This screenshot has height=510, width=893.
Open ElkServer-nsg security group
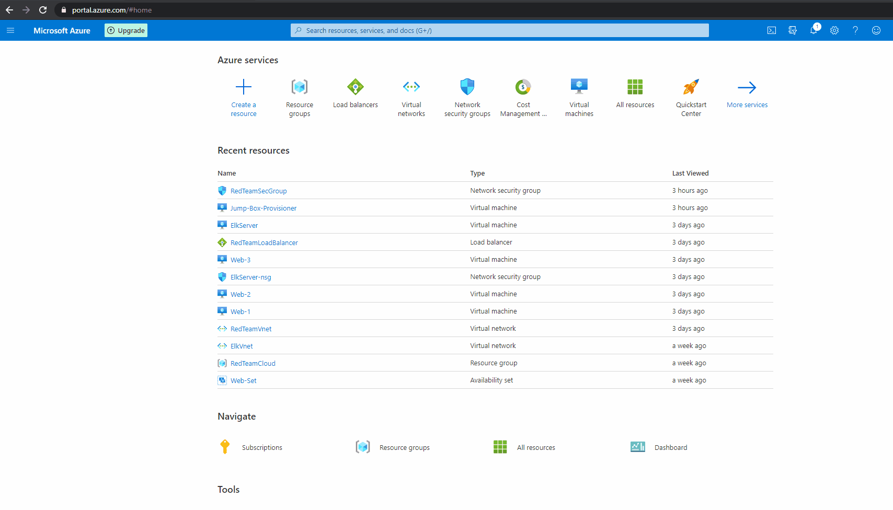click(251, 277)
